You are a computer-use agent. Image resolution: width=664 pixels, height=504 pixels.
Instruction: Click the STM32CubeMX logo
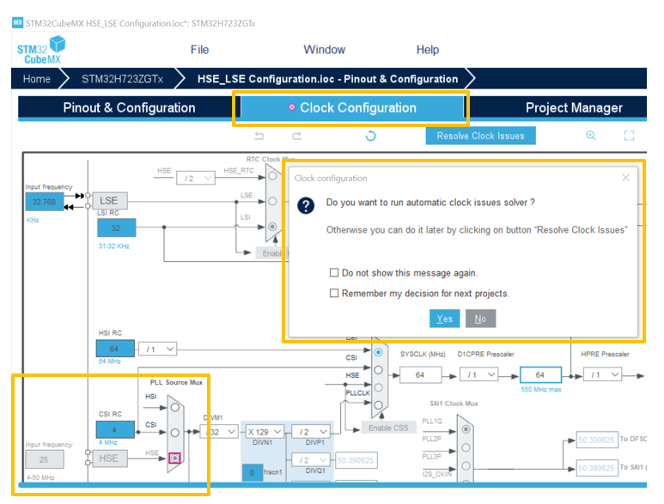(x=41, y=51)
